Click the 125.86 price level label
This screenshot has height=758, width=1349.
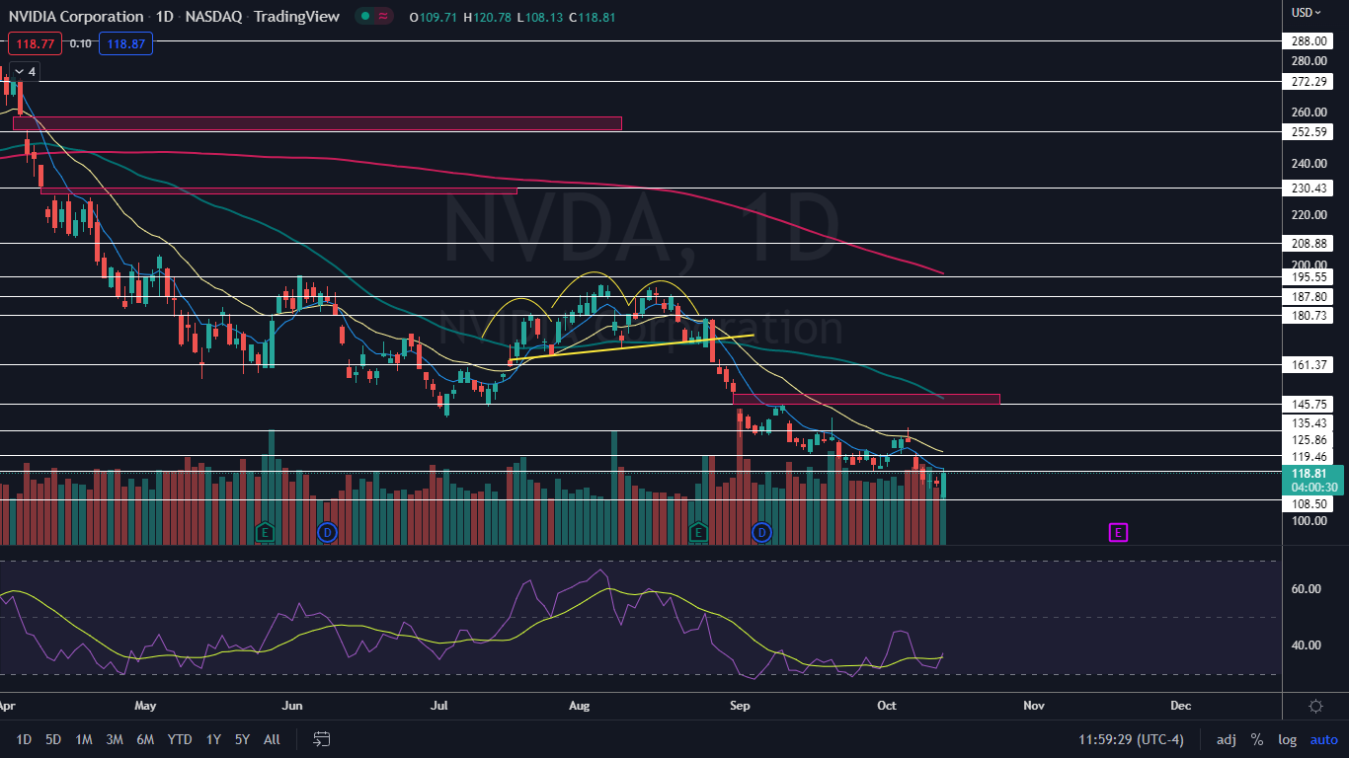pos(1309,440)
